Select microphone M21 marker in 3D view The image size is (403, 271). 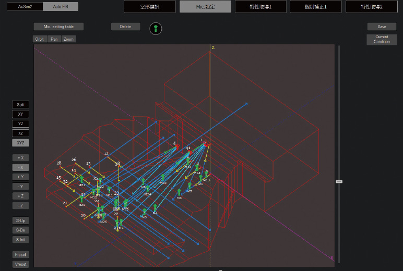tap(81, 179)
